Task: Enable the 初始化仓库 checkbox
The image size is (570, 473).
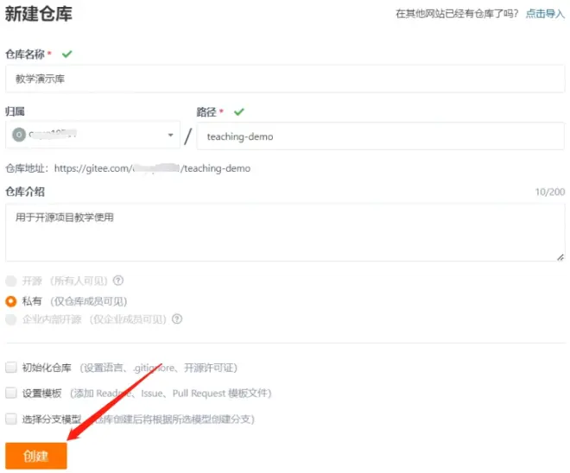Action: coord(11,367)
